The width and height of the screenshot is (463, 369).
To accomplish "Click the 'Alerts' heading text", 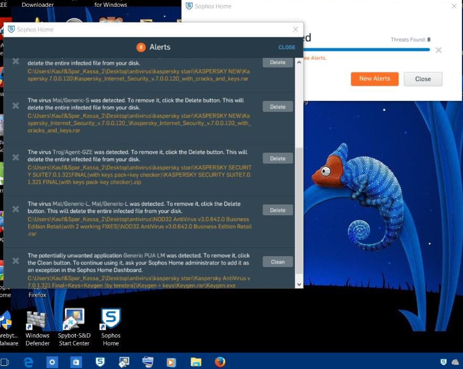I will [160, 47].
